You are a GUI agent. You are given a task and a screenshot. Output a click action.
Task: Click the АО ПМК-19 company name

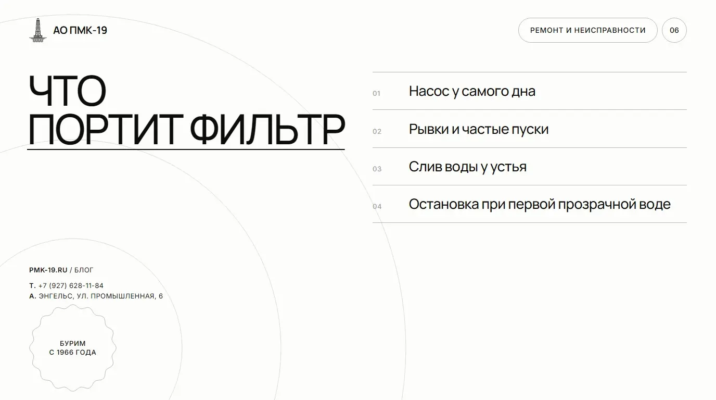(x=80, y=31)
